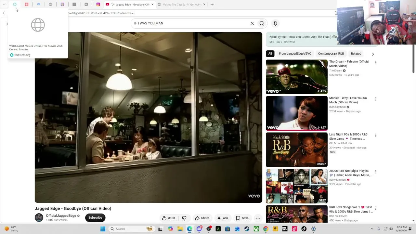Open The-Dream channel link
416x234 pixels.
pyautogui.click(x=335, y=71)
